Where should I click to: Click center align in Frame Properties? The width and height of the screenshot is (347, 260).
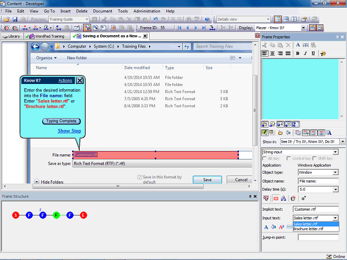272,54
